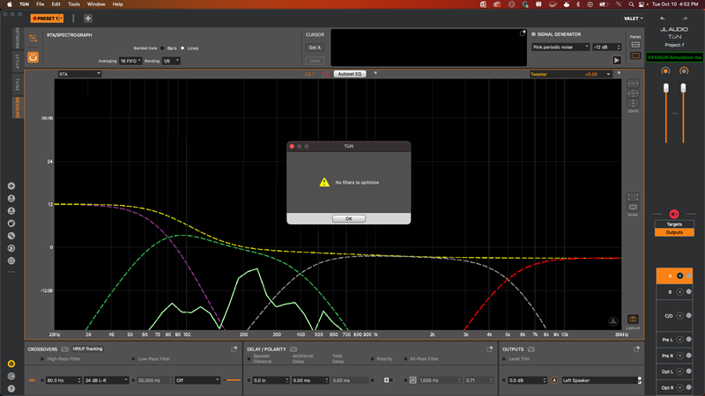This screenshot has width=705, height=396.
Task: Click the single pane layout icon
Action: (x=635, y=55)
